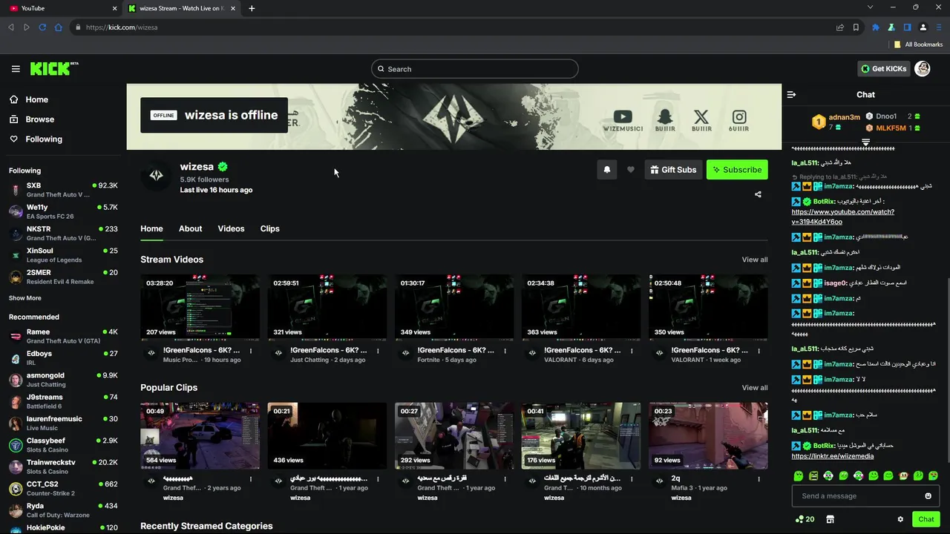Open All Bookmarks folder
This screenshot has height=534, width=950.
(x=918, y=44)
